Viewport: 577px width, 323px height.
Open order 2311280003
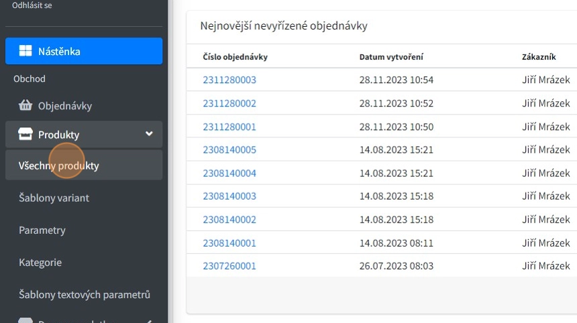(229, 80)
